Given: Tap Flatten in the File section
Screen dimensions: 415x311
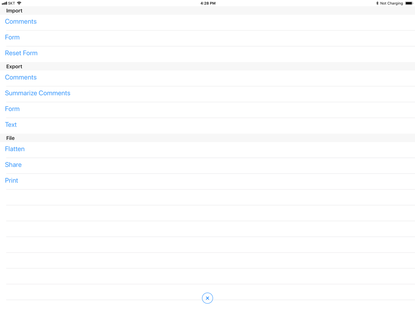Looking at the screenshot, I should [207, 149].
